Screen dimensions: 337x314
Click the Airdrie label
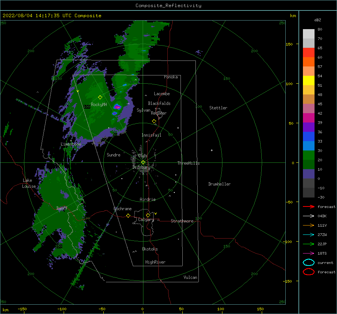(148, 199)
